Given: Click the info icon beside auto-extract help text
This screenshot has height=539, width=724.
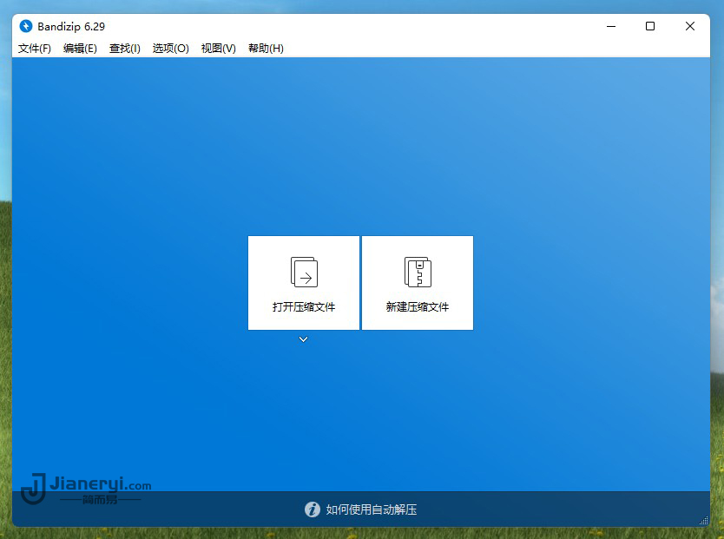Looking at the screenshot, I should [313, 509].
